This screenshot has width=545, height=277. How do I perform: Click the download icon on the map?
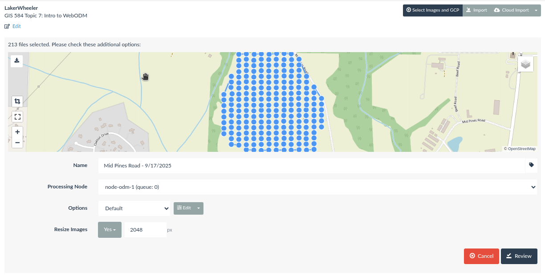tap(17, 61)
